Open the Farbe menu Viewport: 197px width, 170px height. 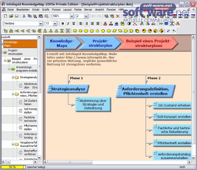[x=78, y=10]
